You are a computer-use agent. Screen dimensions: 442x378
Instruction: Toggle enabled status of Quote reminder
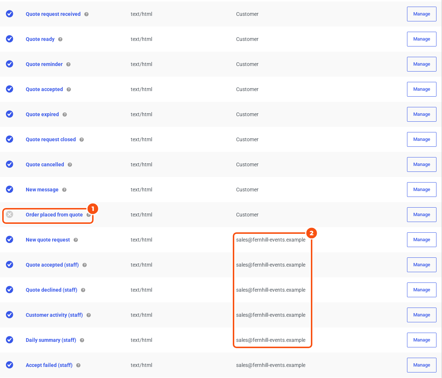coord(10,64)
